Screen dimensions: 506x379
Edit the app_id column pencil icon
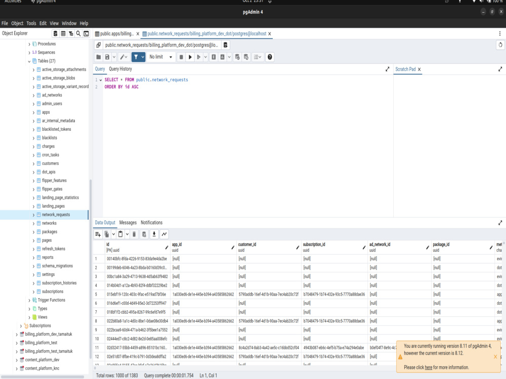point(233,248)
